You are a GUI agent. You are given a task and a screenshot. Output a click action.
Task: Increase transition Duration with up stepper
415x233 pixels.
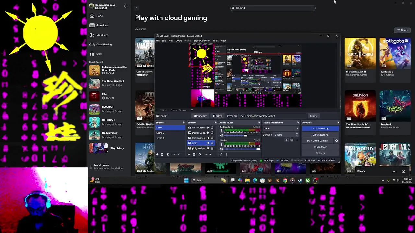297,133
